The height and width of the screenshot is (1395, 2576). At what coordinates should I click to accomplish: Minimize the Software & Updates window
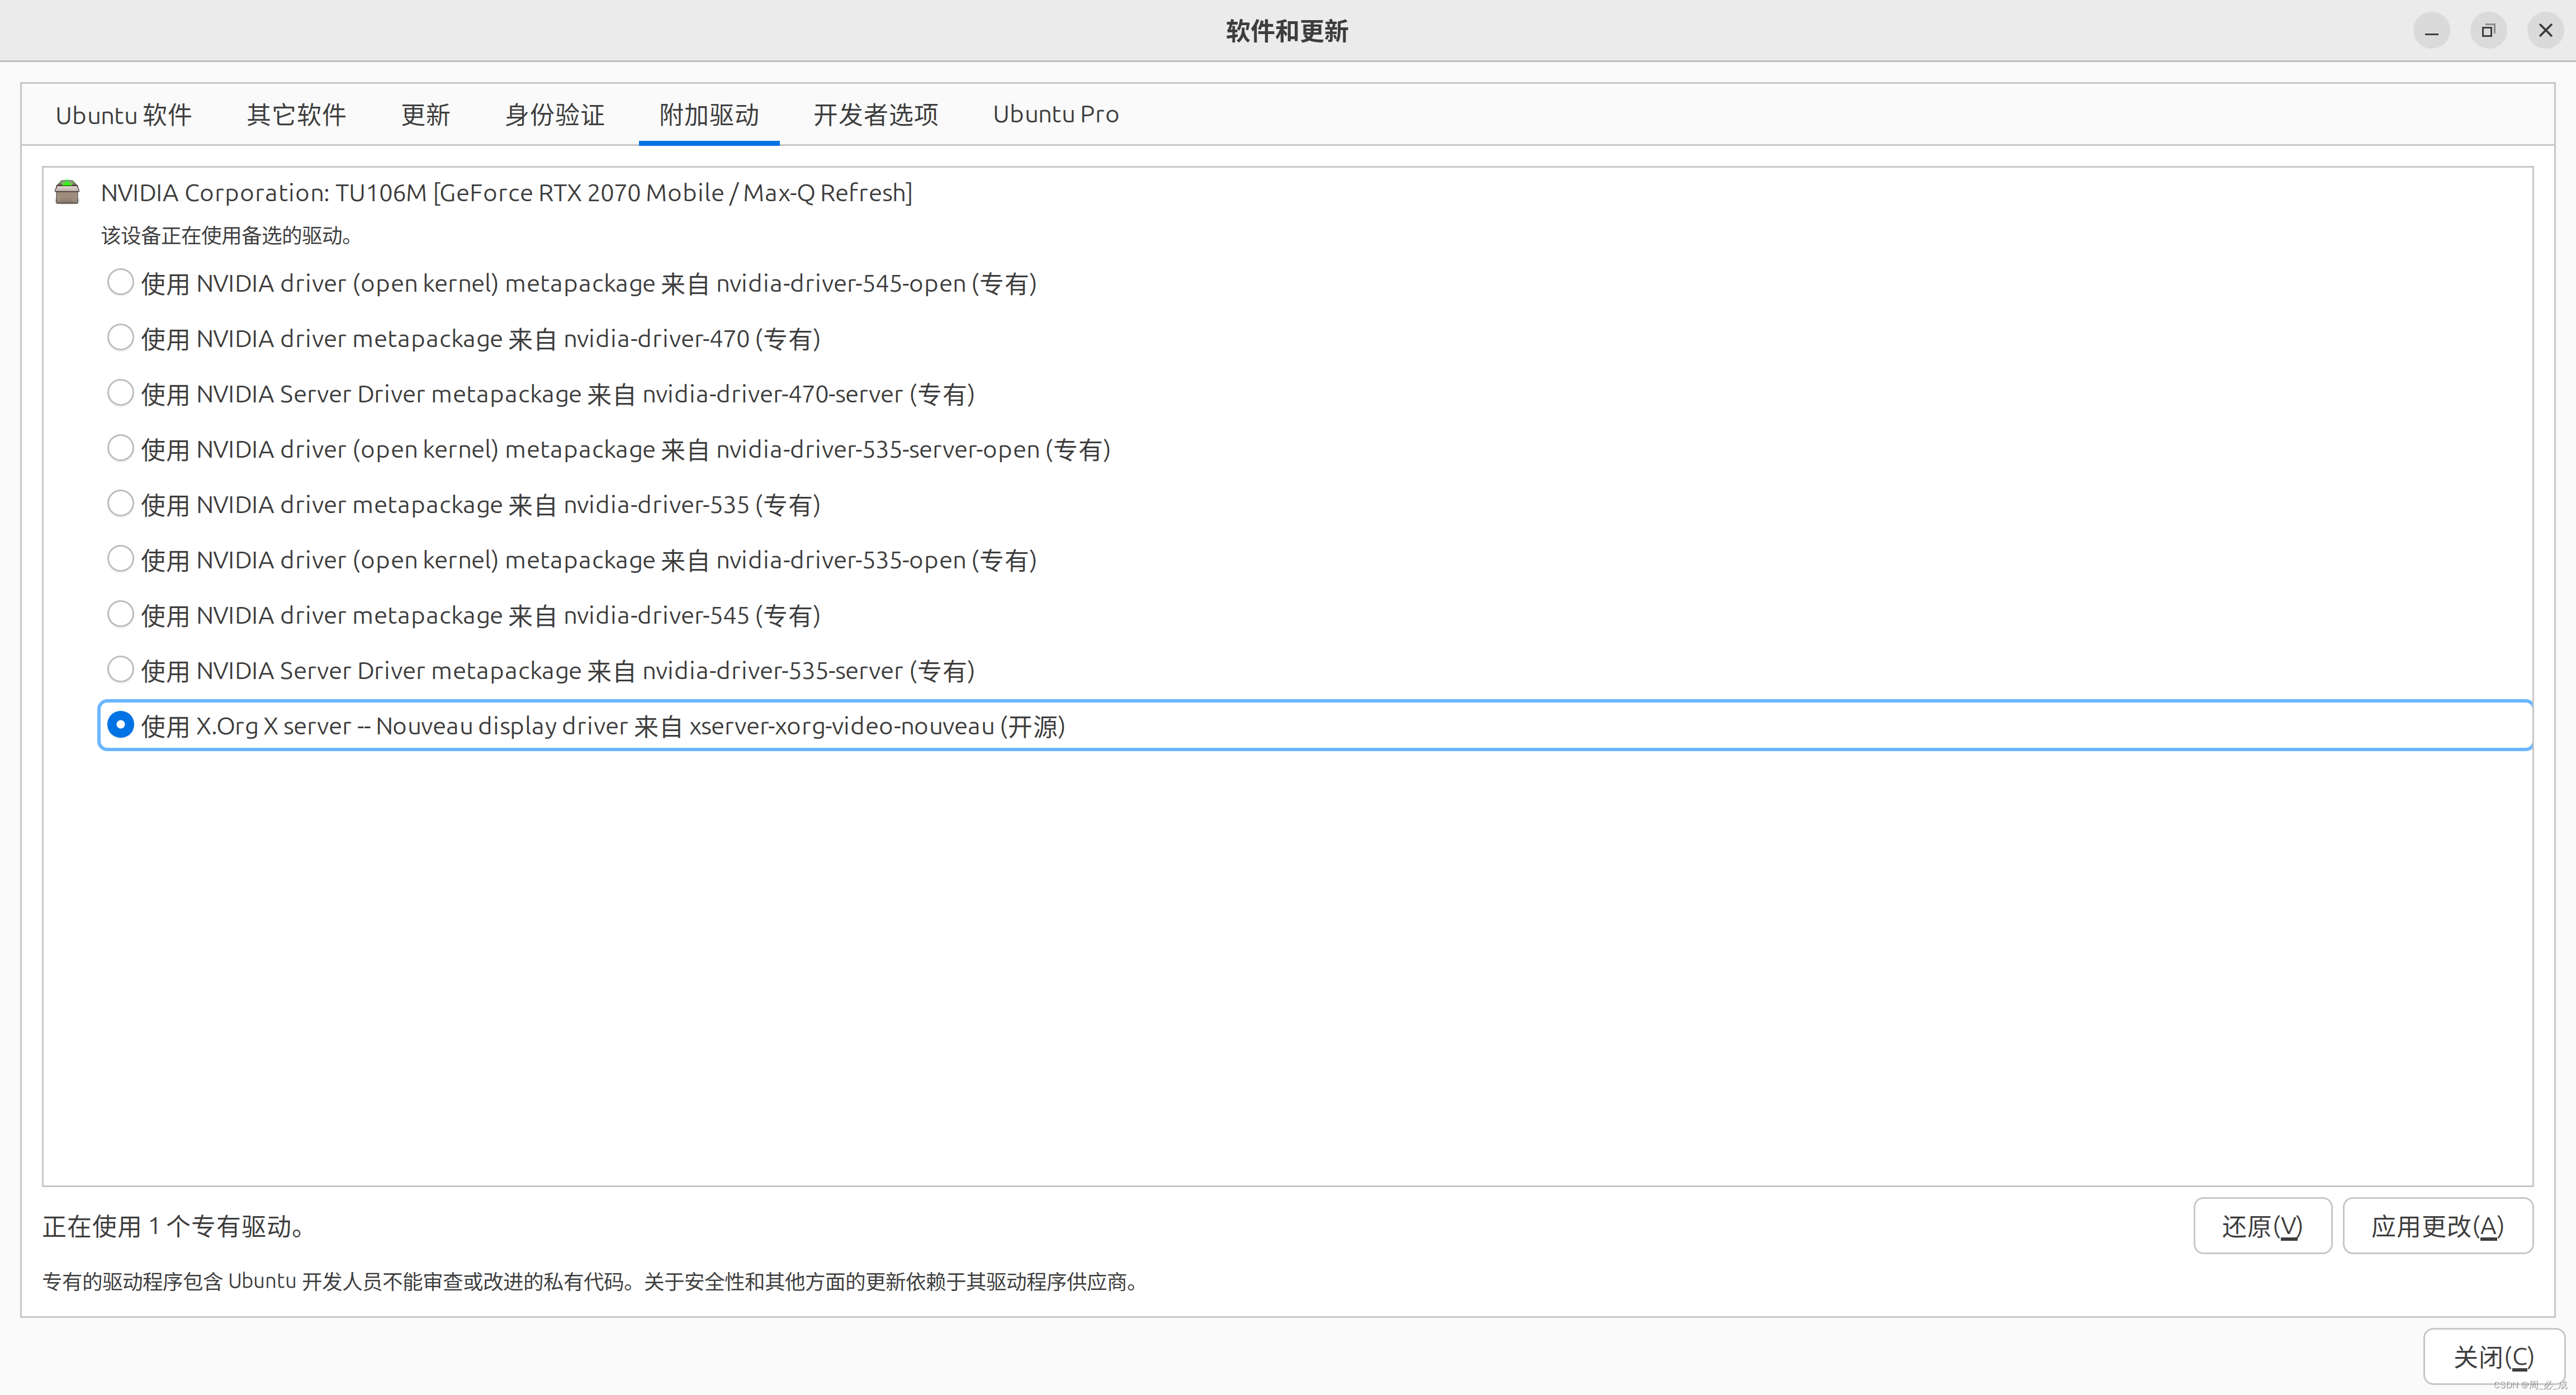tap(2431, 31)
